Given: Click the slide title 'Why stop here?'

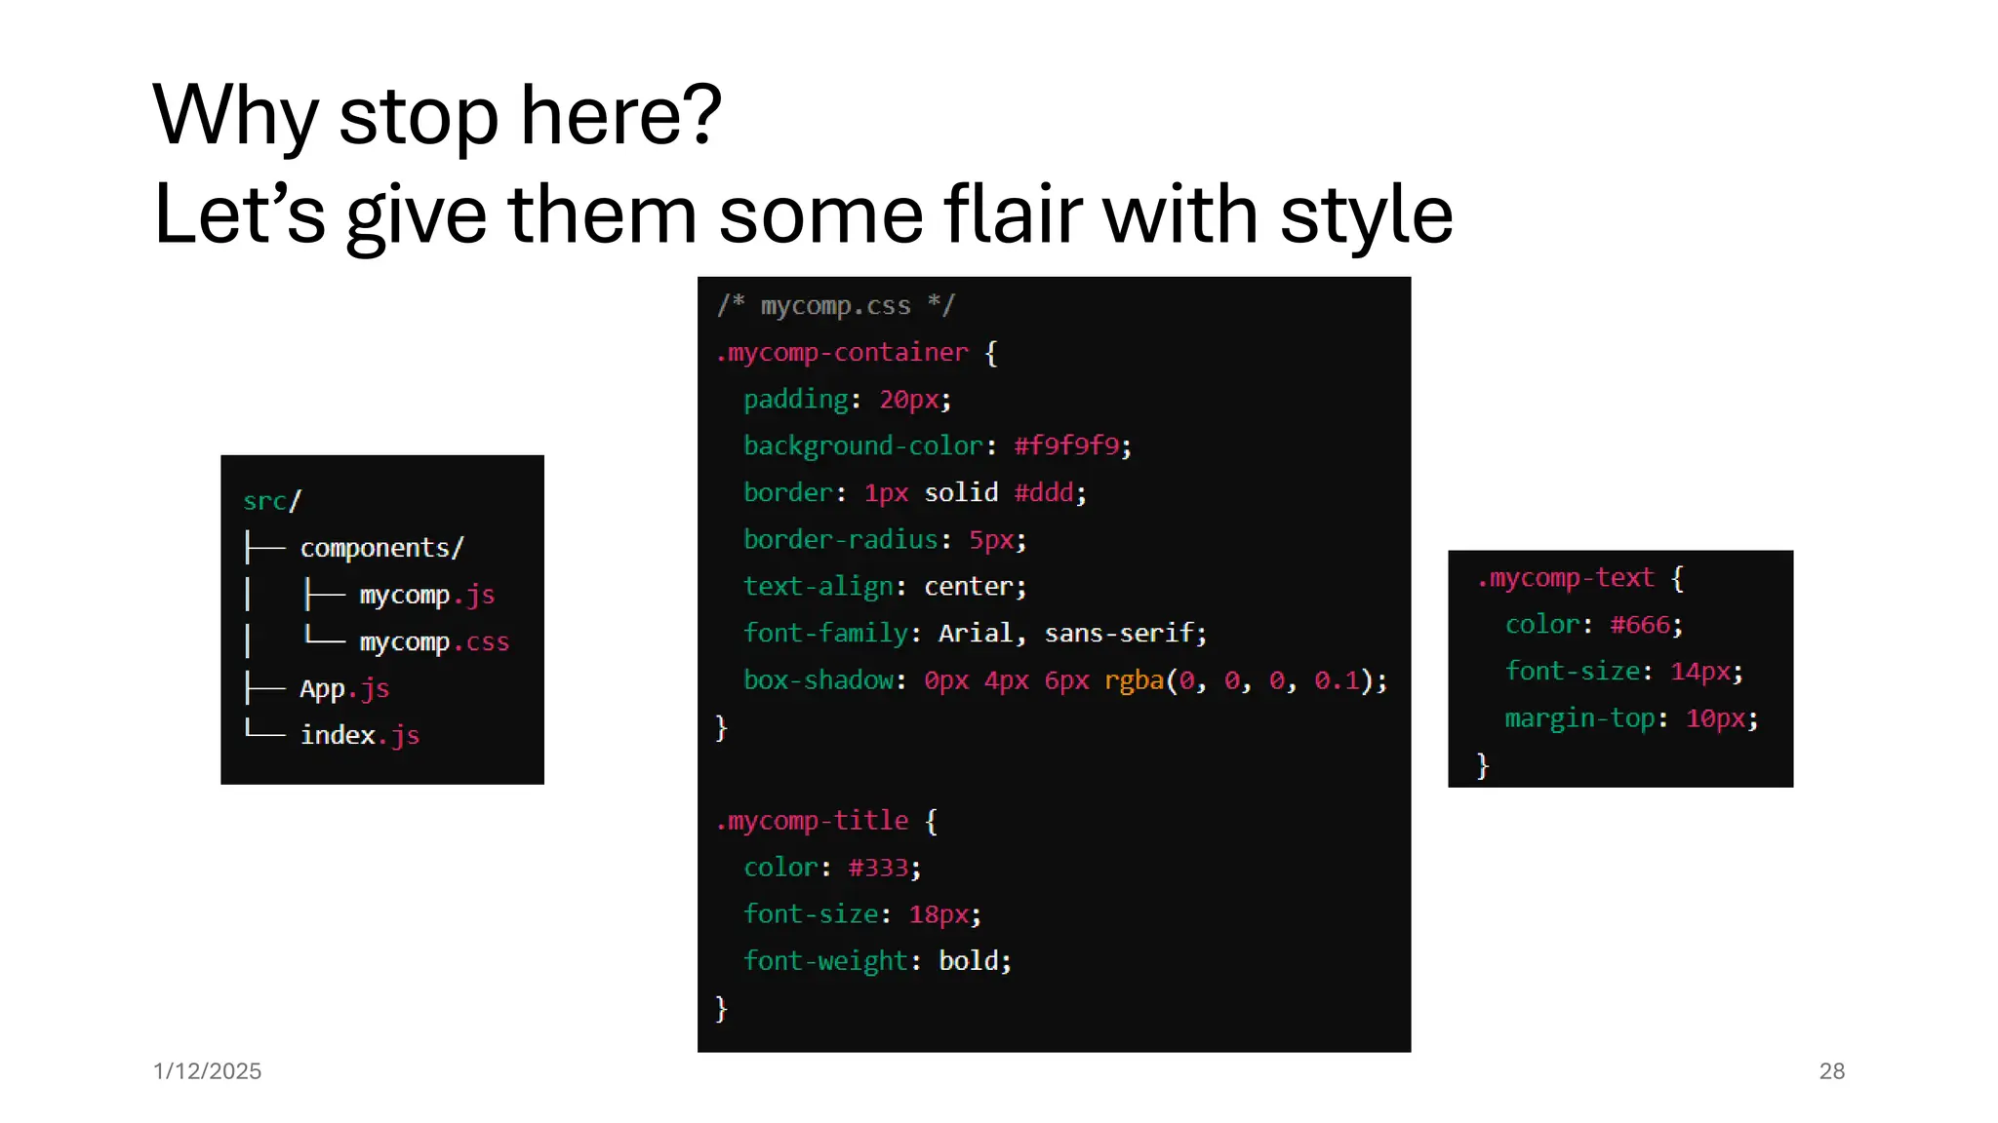Looking at the screenshot, I should [x=437, y=115].
